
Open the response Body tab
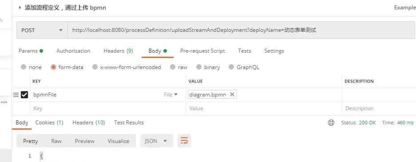click(22, 123)
